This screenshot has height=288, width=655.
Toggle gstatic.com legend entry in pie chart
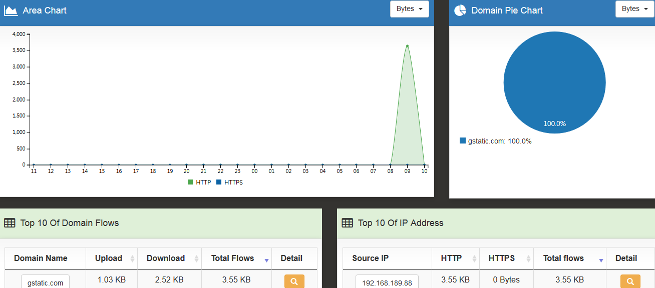coord(495,141)
